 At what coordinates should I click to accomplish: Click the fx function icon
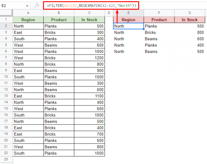click(37, 6)
